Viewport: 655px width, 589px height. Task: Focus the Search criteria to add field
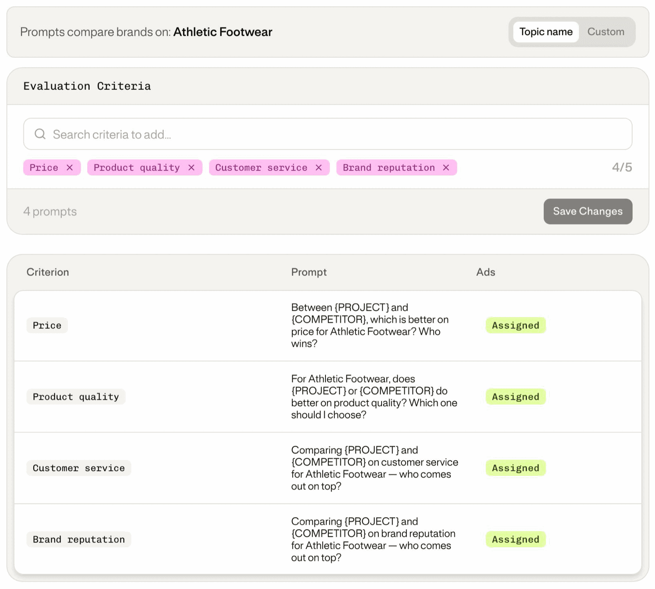coord(327,134)
